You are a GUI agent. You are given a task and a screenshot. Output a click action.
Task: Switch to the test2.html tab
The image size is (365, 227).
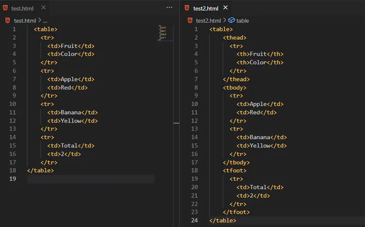205,8
